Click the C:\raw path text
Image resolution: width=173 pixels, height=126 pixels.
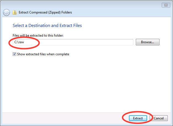(19, 42)
